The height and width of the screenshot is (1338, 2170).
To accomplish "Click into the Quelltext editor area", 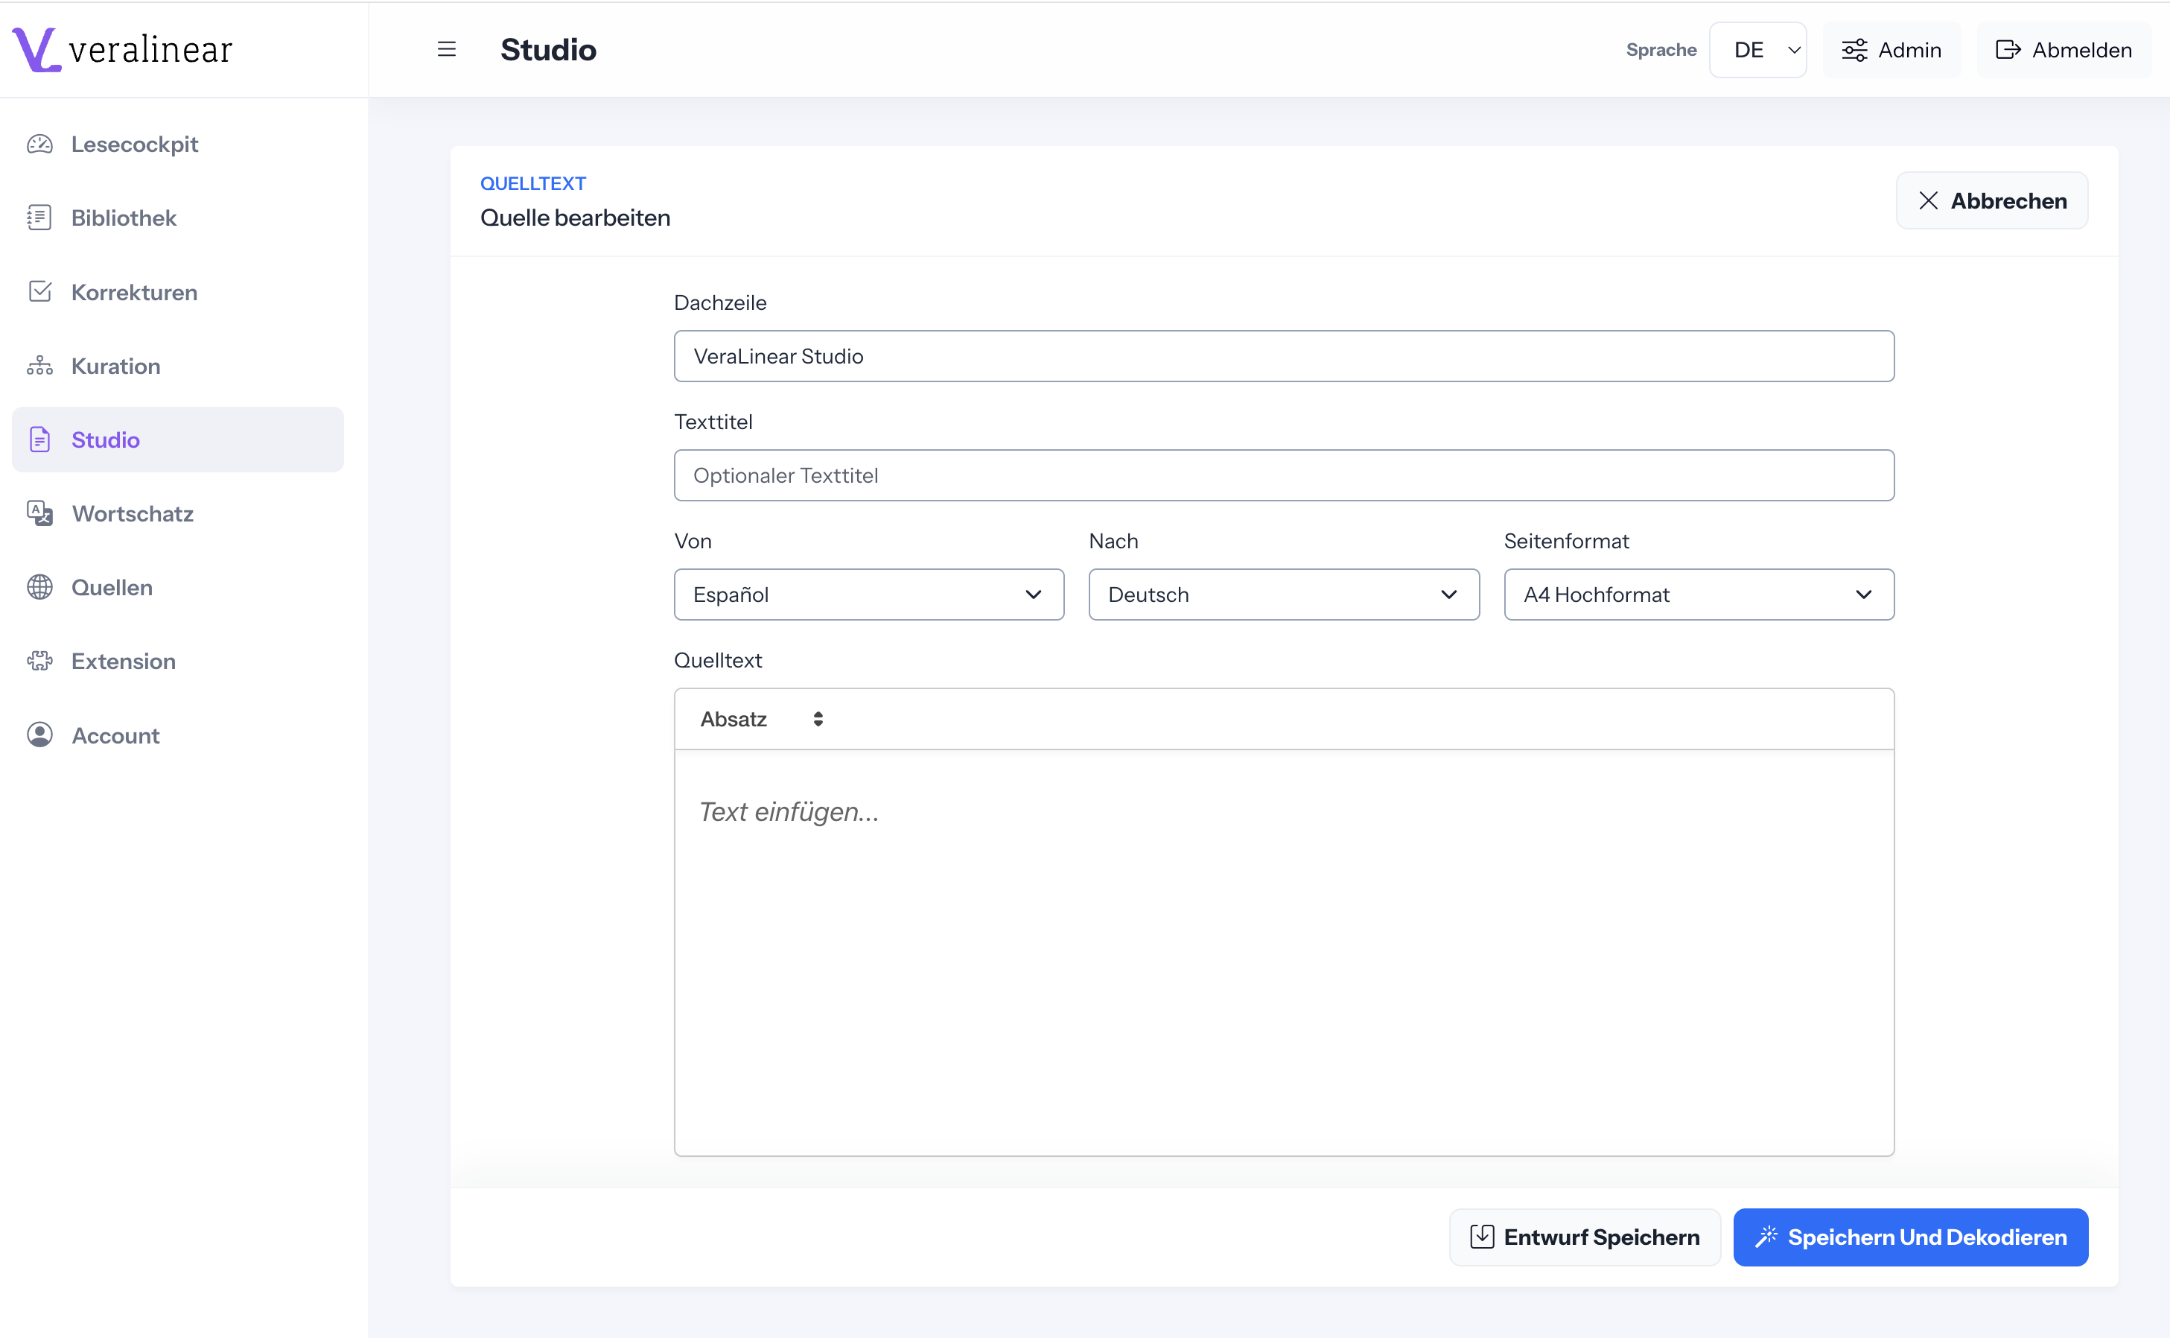I will tap(1283, 952).
